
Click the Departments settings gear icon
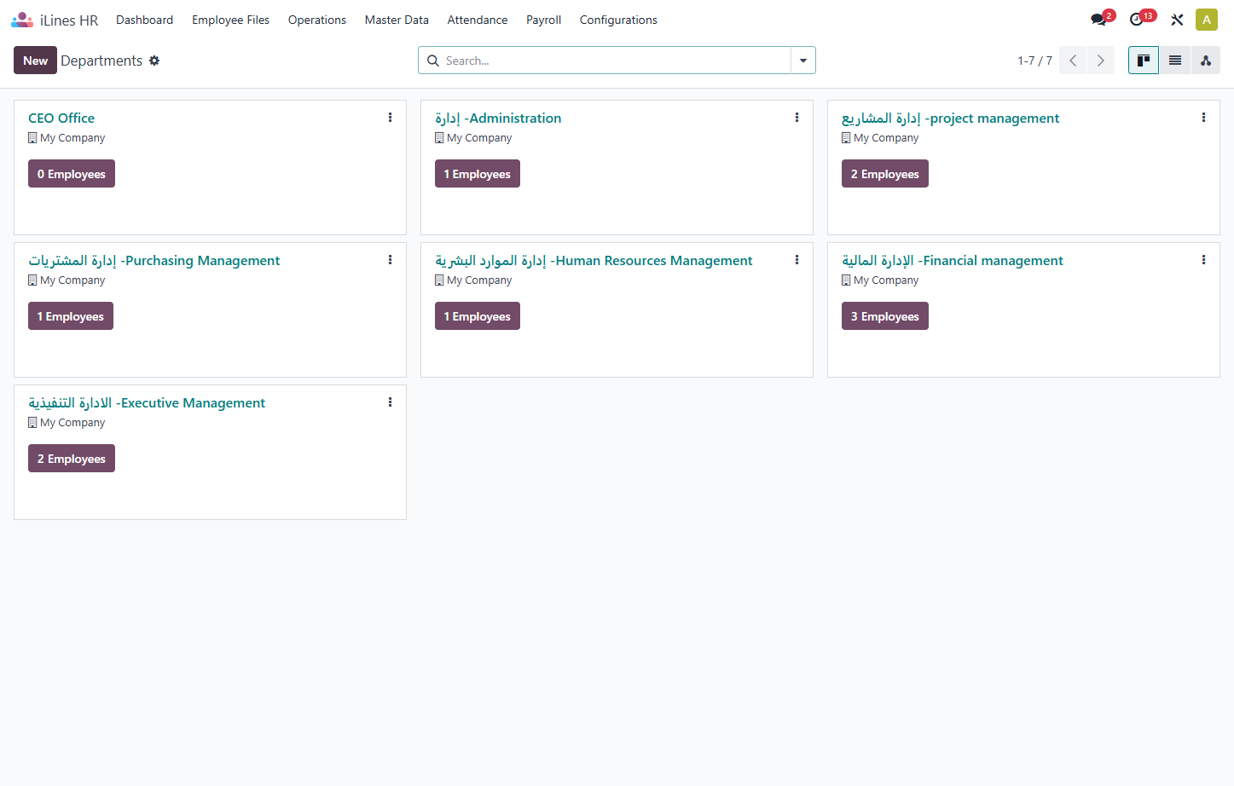pos(154,61)
